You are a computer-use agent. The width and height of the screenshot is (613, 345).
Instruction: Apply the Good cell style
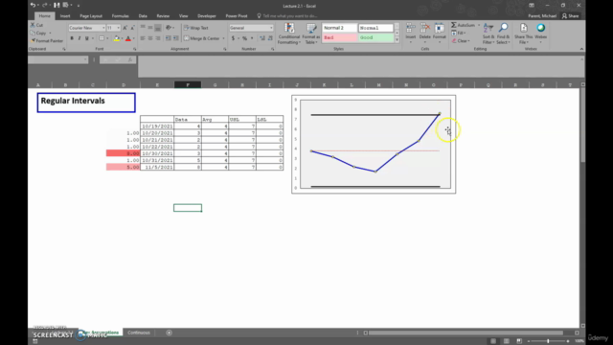375,37
